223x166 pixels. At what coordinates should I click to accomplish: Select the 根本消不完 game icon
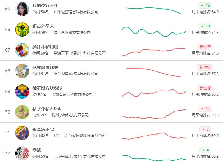click(22, 133)
